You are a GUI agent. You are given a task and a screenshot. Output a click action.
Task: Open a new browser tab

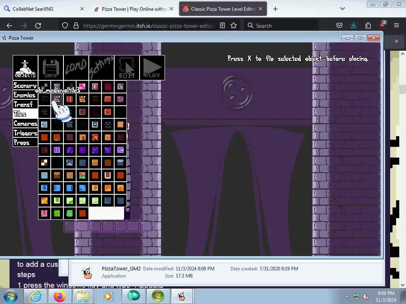click(x=275, y=9)
